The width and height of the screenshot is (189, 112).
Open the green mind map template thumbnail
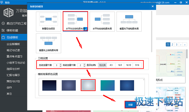[170, 63]
